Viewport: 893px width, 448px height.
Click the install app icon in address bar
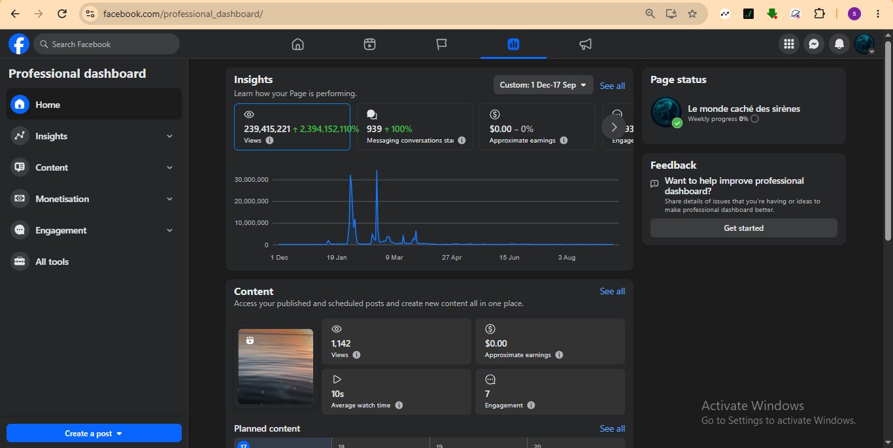click(671, 13)
